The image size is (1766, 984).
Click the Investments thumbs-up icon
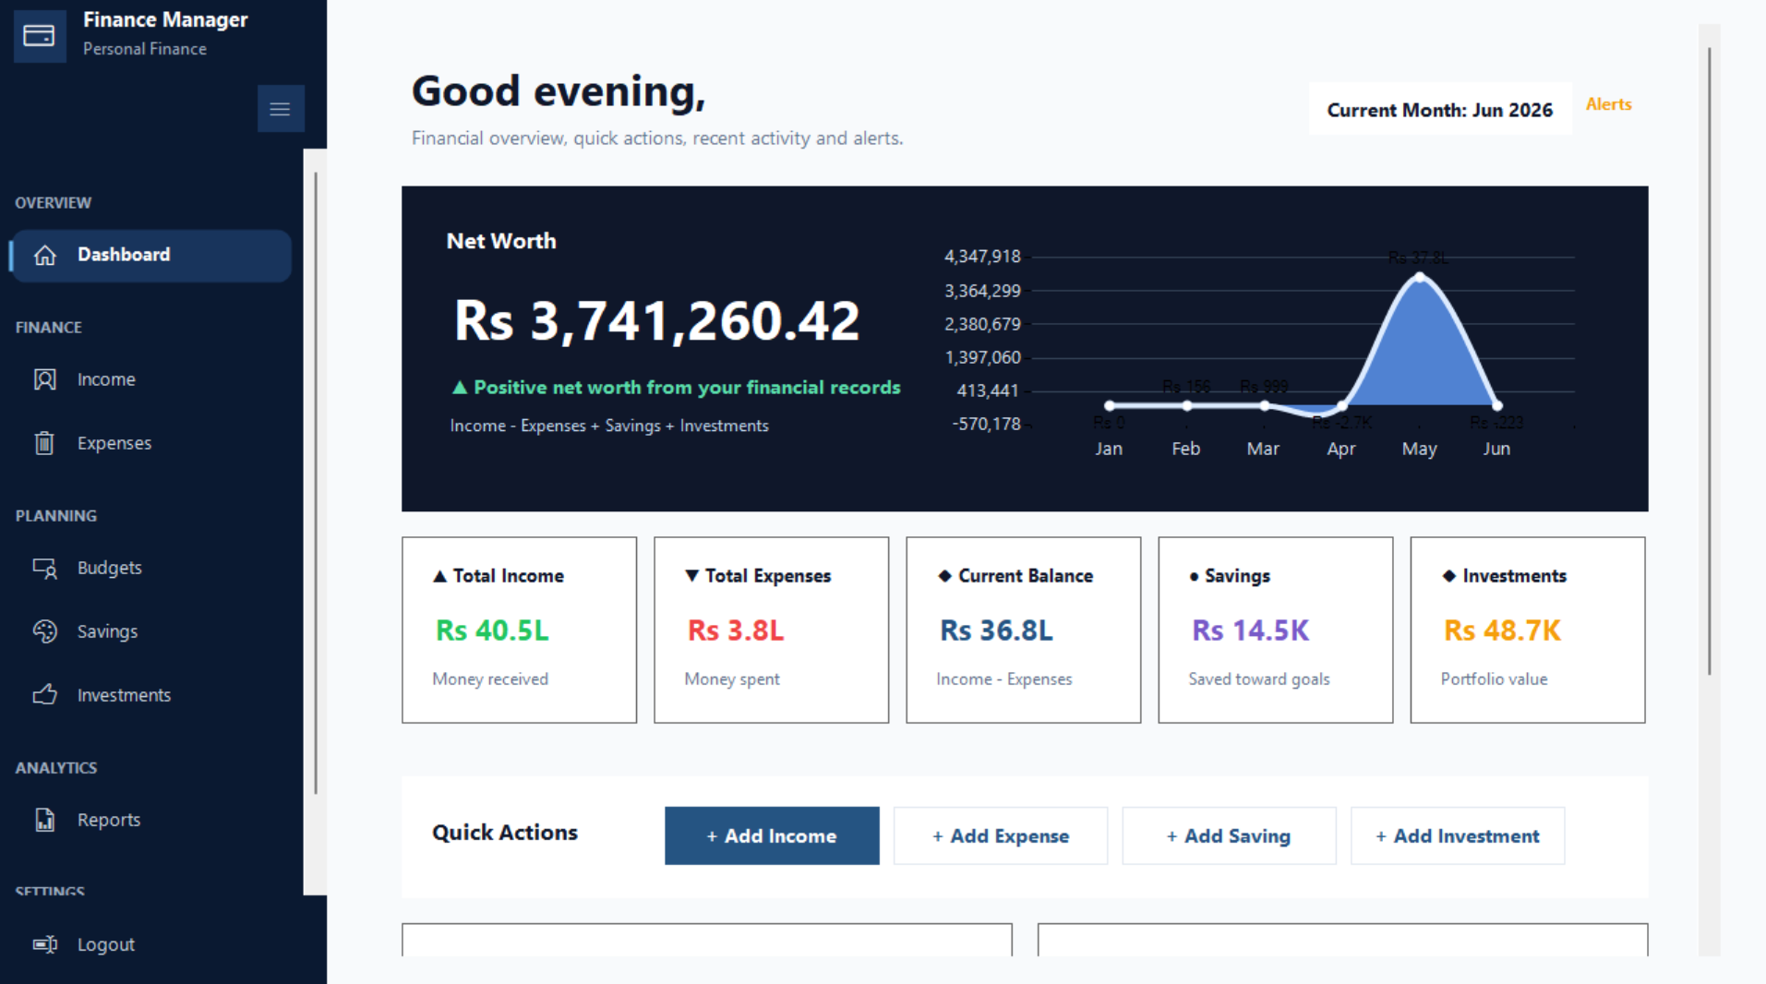(45, 695)
